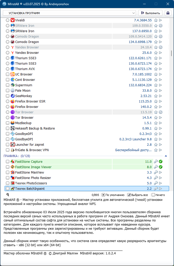174x266 pixels.
Task: Check the FastStone Capture checkbox
Action: (7, 162)
